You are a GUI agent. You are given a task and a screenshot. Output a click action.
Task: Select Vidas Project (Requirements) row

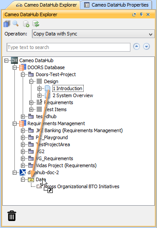66,165
